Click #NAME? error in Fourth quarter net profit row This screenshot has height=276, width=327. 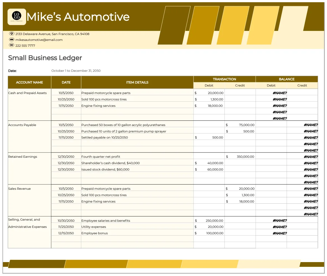point(311,157)
